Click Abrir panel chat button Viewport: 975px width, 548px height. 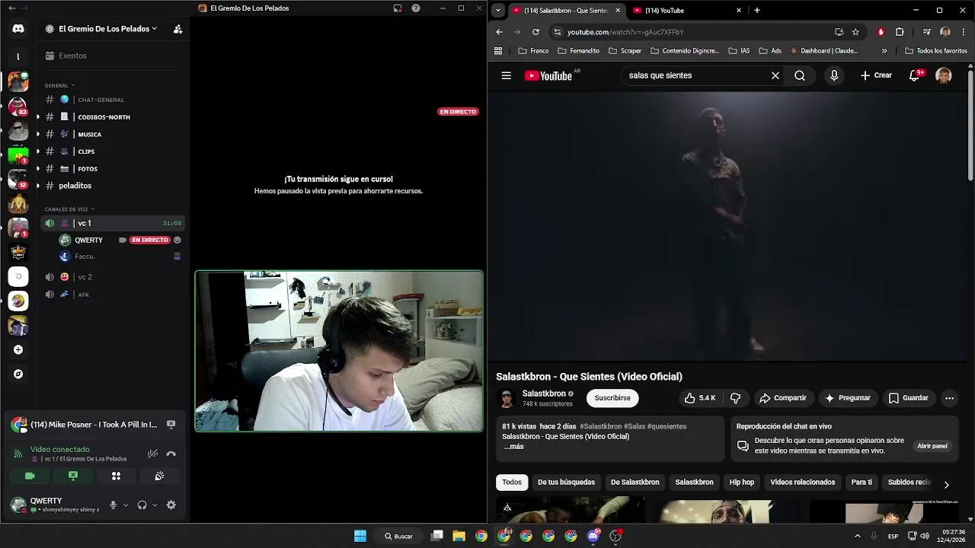point(932,446)
